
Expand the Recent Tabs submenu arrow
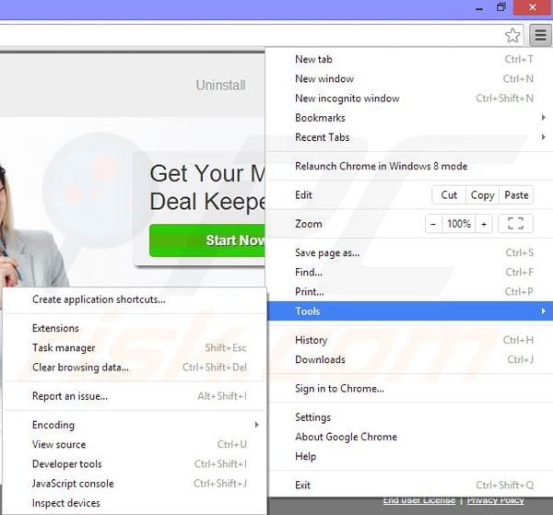coord(544,136)
